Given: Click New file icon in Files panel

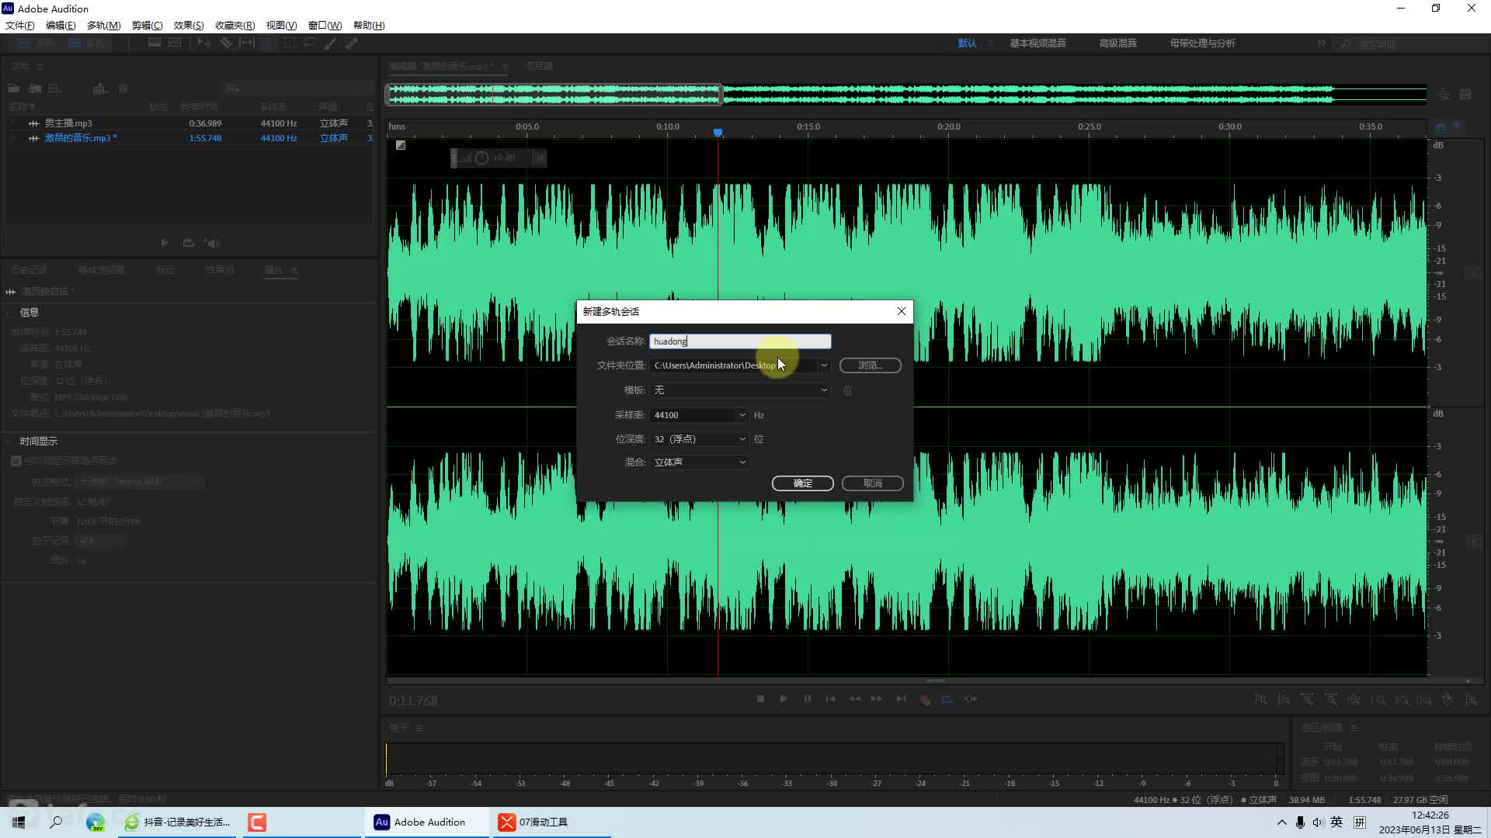Looking at the screenshot, I should point(55,88).
